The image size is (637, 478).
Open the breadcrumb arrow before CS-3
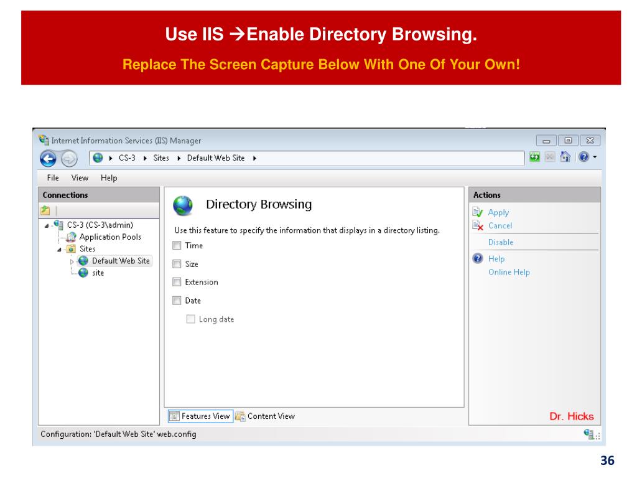111,158
